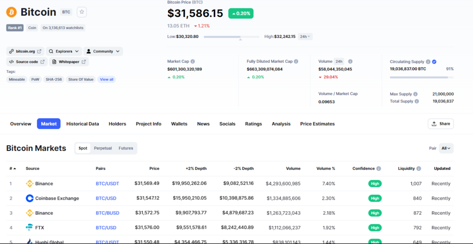Viewport: 473px width, 244px height.
Task: Click the Binance logo in row 3
Action: (x=30, y=213)
